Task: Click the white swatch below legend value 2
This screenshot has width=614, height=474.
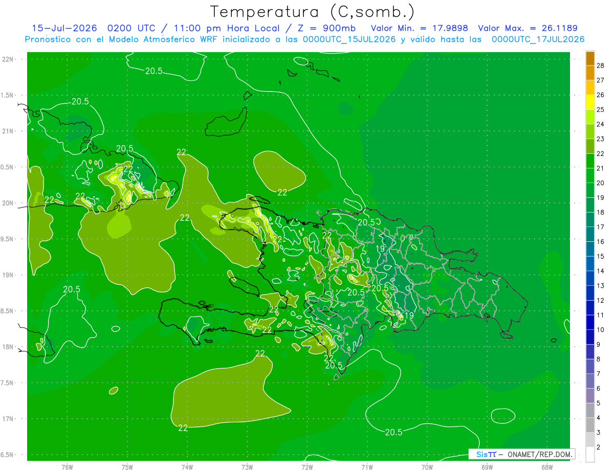Action: (x=590, y=455)
